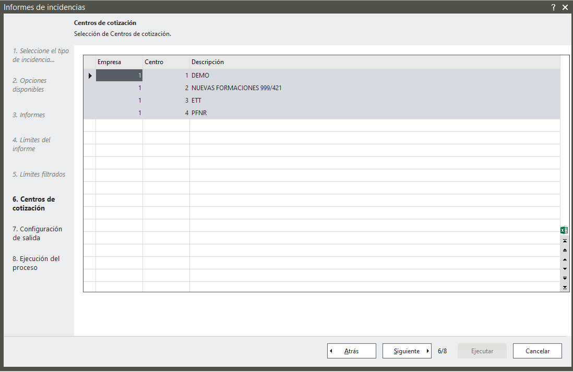Continue with the Siguiente button
Viewport: 573px width, 372px height.
pyautogui.click(x=407, y=351)
